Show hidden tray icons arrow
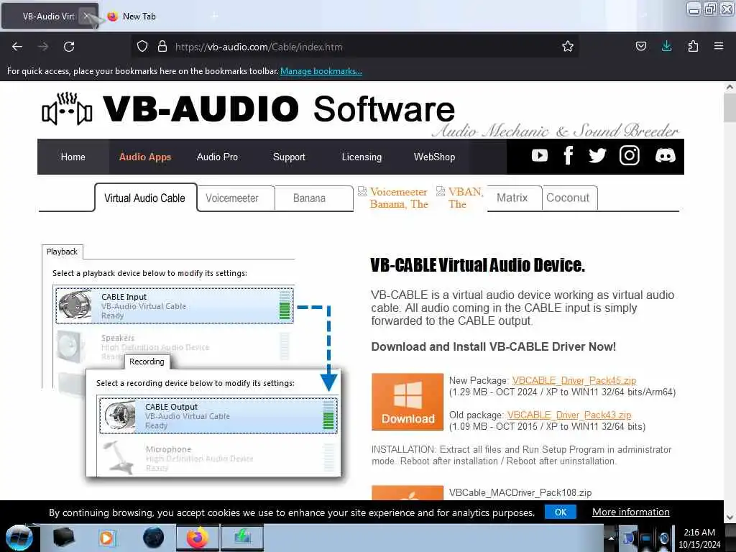 click(611, 538)
